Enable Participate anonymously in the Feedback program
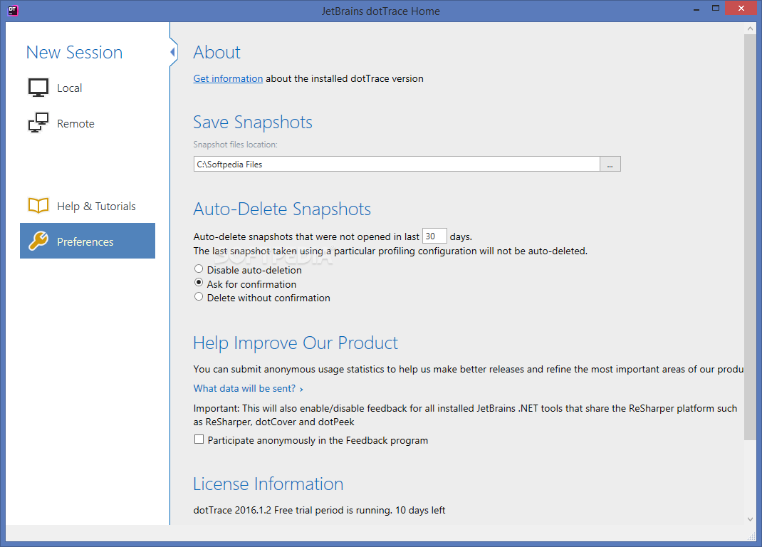762x547 pixels. pos(199,439)
